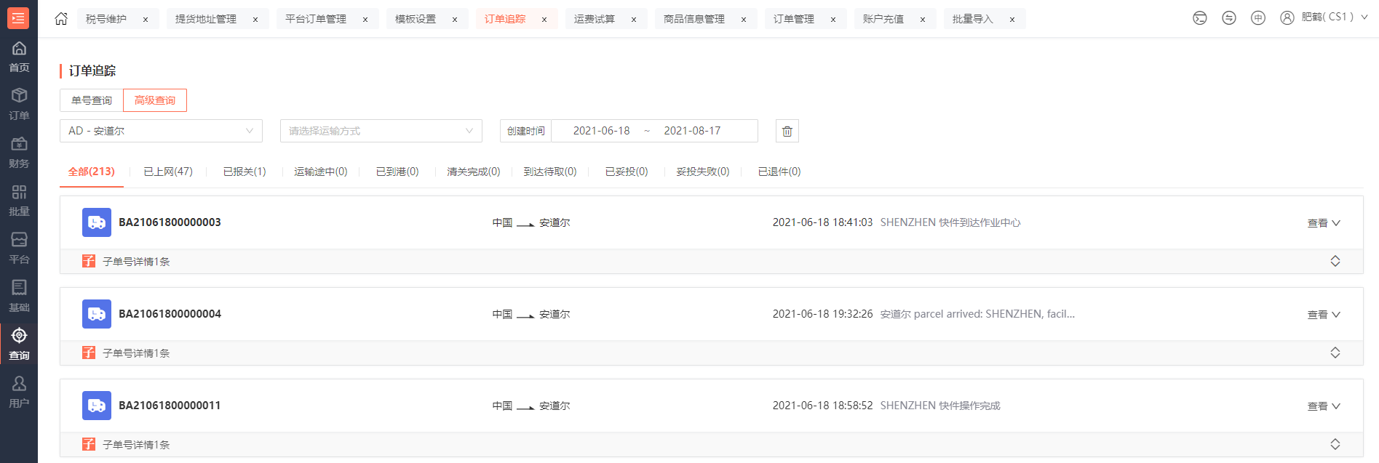The image size is (1379, 463).
Task: Switch to the 运费试算 tab
Action: (595, 19)
